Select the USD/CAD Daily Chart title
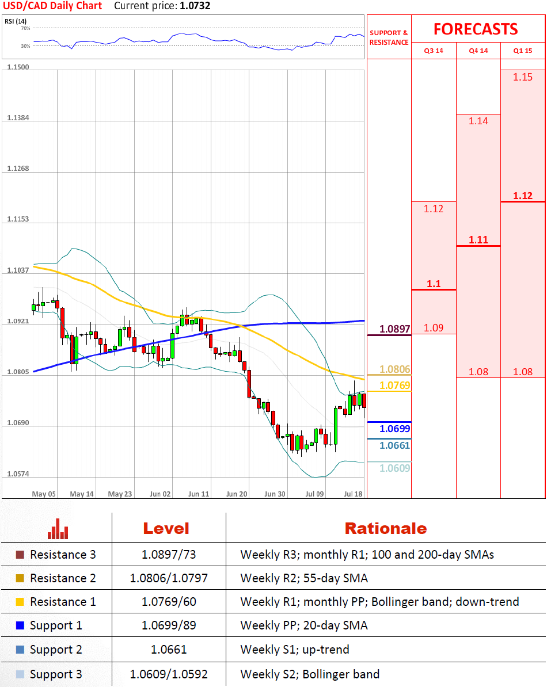The height and width of the screenshot is (687, 547). pyautogui.click(x=52, y=6)
